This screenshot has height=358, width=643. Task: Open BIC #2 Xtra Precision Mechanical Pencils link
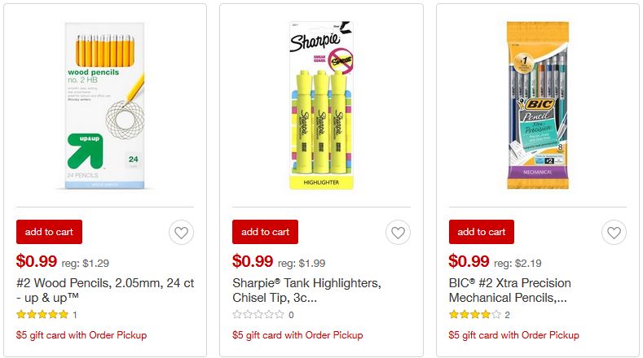[x=510, y=290]
